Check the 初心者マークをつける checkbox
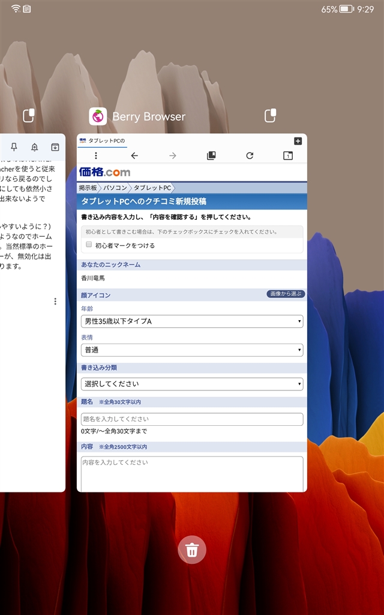The height and width of the screenshot is (615, 384). (x=89, y=245)
